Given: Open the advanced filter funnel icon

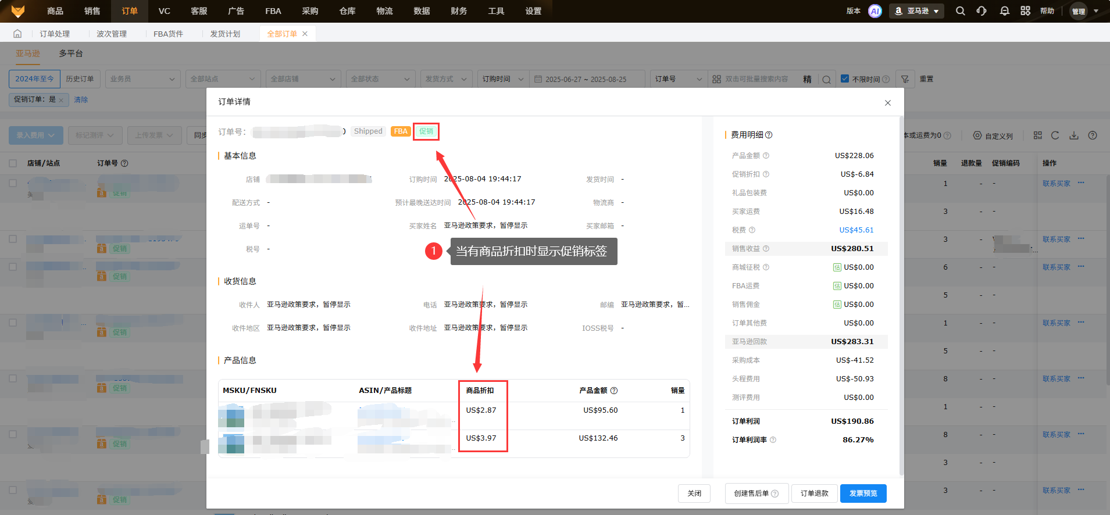Looking at the screenshot, I should tap(905, 79).
